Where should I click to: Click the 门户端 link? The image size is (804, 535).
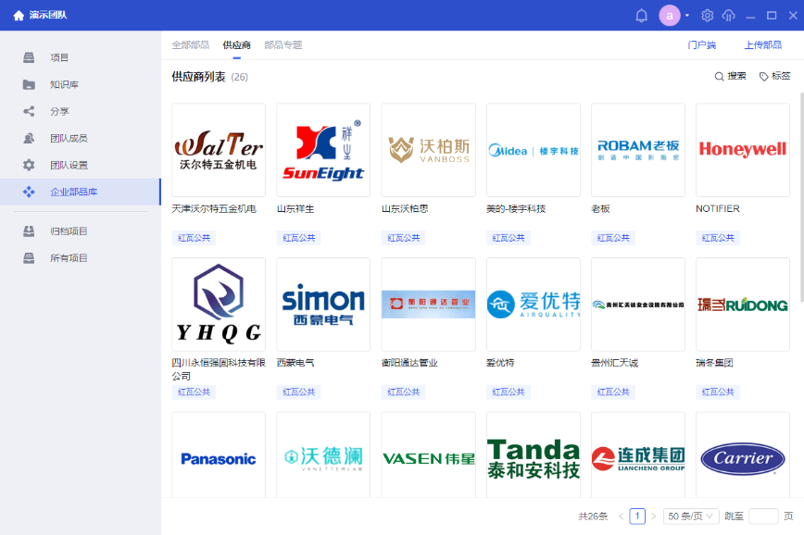pyautogui.click(x=701, y=45)
